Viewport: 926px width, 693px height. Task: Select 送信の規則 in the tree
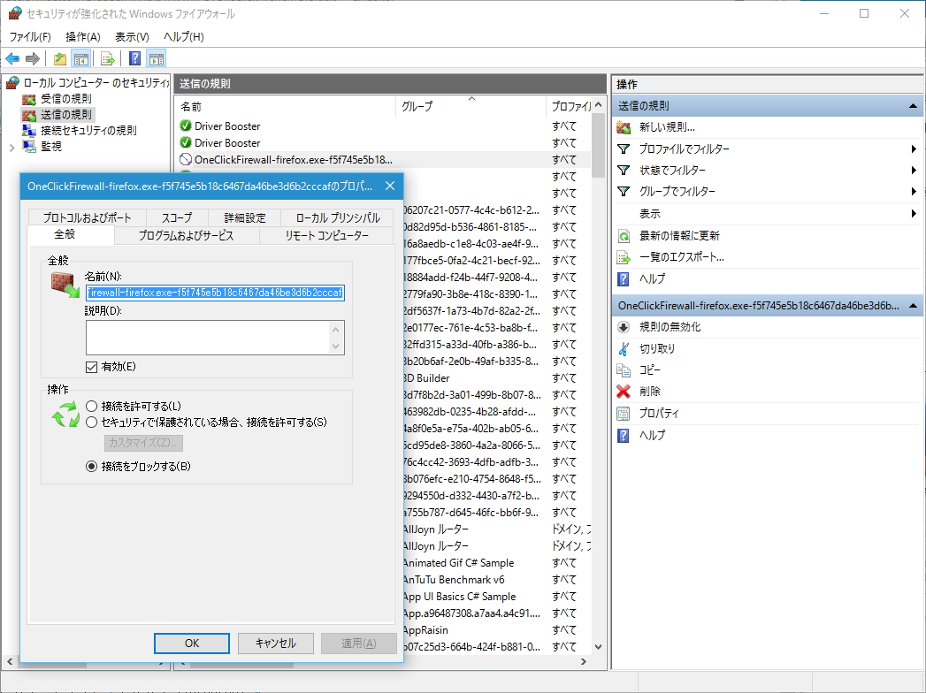click(66, 115)
